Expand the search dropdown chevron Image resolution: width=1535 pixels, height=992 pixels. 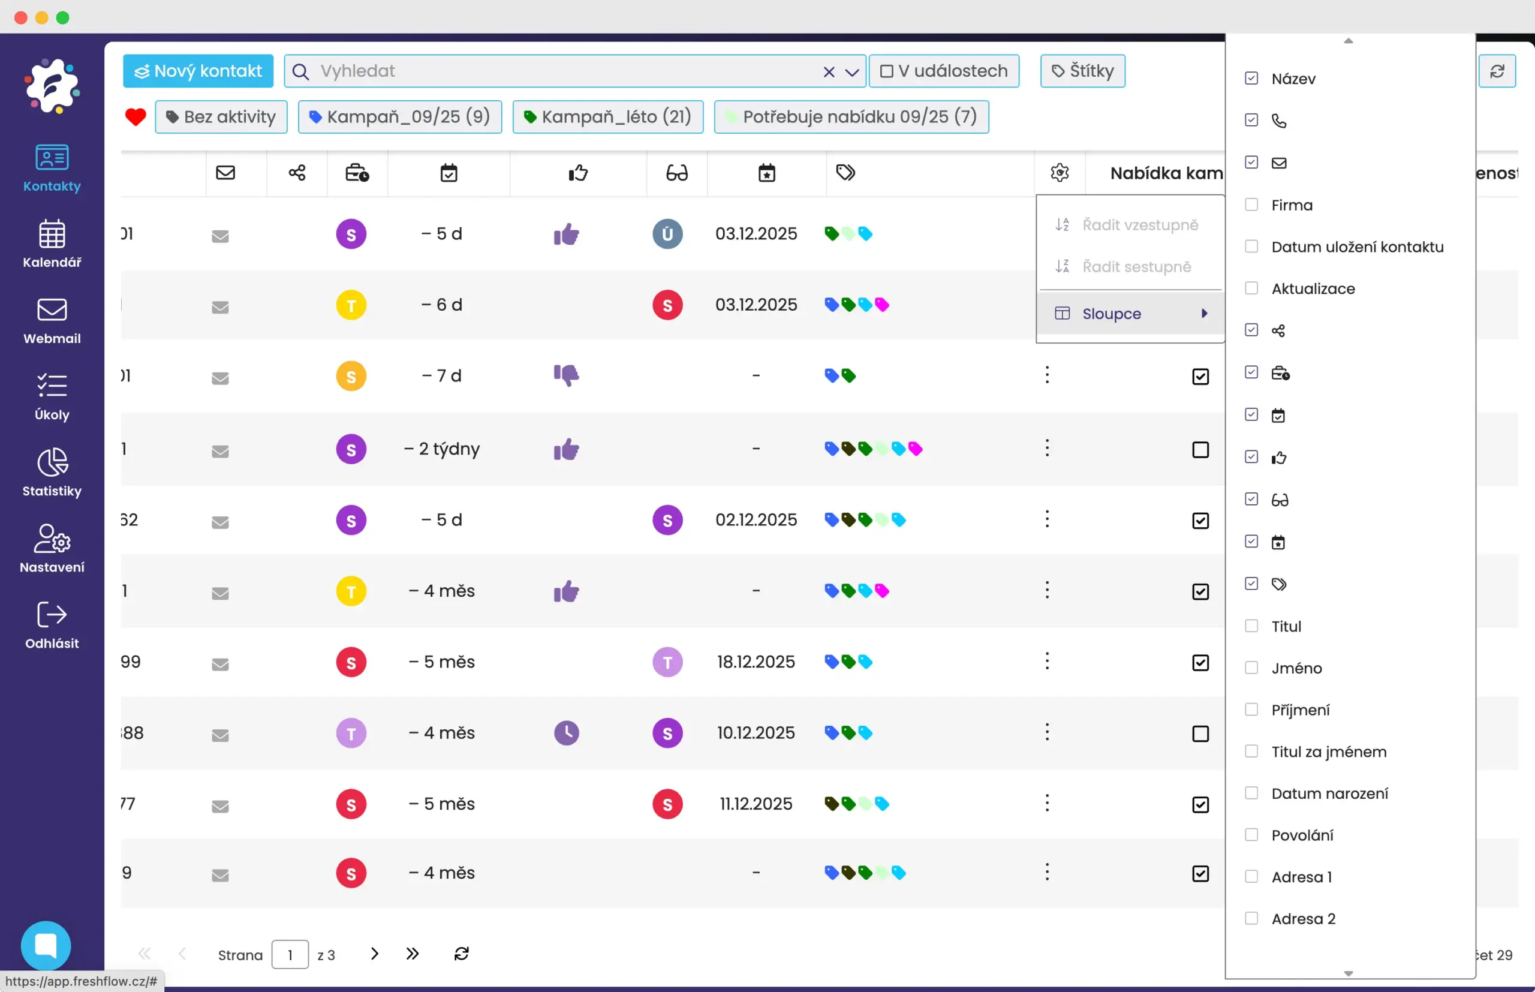click(x=851, y=71)
